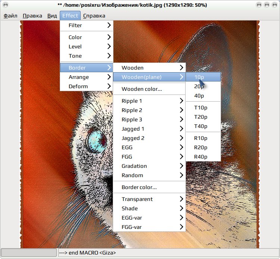This screenshot has height=259, width=280.
Task: Apply the R40p border size
Action: 203,156
